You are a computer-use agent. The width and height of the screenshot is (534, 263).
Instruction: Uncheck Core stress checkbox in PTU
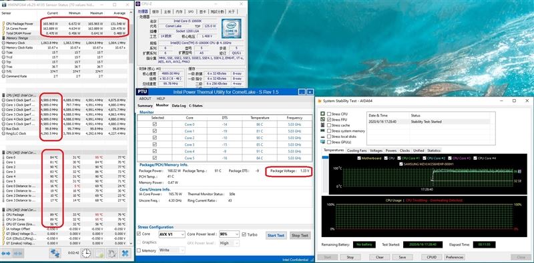click(x=139, y=234)
